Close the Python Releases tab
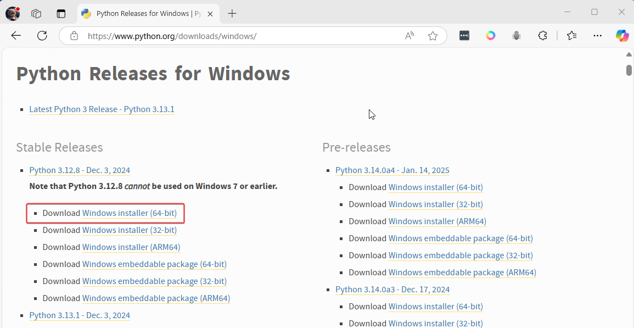This screenshot has height=328, width=634. (x=210, y=14)
